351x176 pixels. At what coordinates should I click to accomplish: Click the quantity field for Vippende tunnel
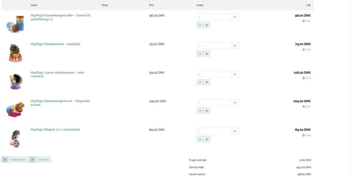tap(214, 103)
